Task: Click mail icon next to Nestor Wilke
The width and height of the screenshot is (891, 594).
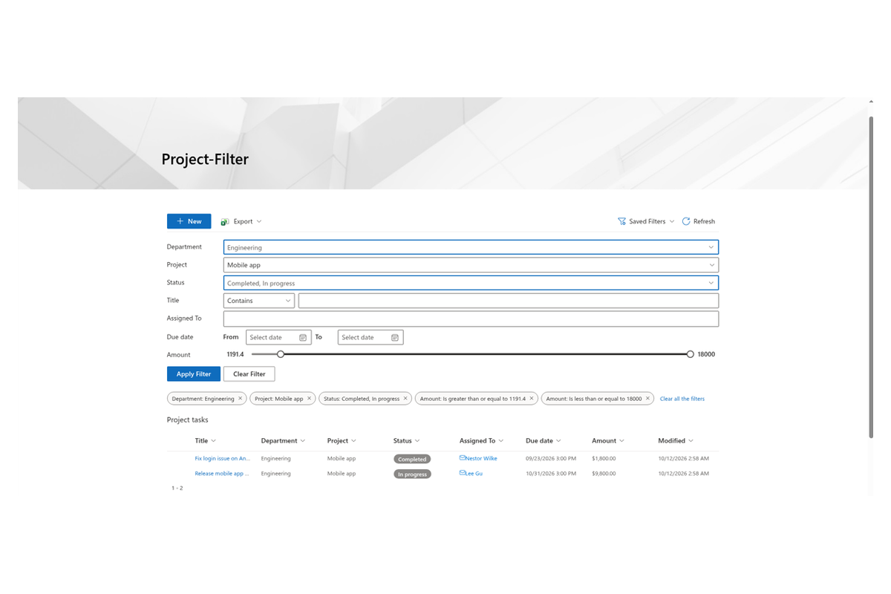Action: pyautogui.click(x=463, y=458)
